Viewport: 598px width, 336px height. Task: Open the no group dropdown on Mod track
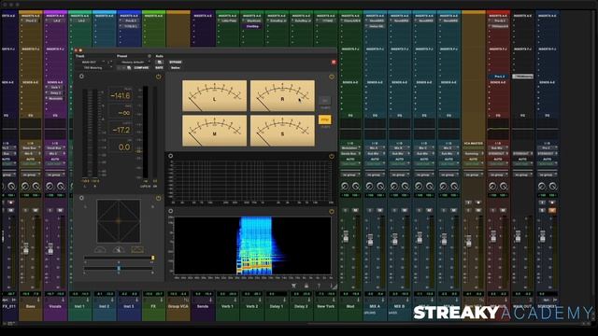(350, 175)
